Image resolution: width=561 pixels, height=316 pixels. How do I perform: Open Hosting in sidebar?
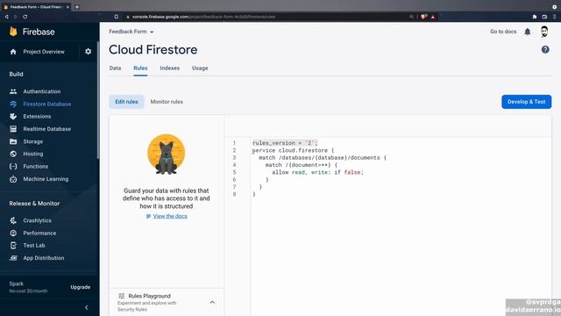[33, 154]
